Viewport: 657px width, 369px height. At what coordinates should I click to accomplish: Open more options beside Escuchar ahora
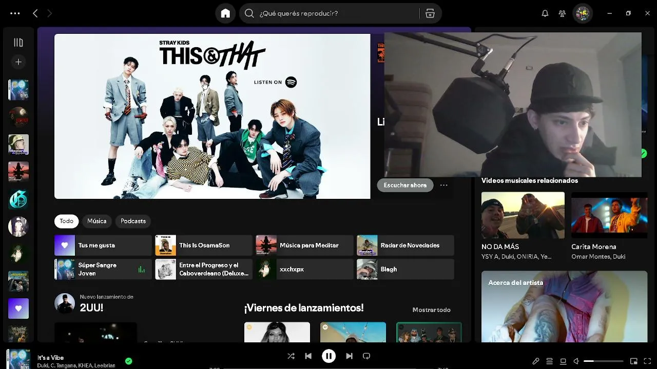(443, 185)
